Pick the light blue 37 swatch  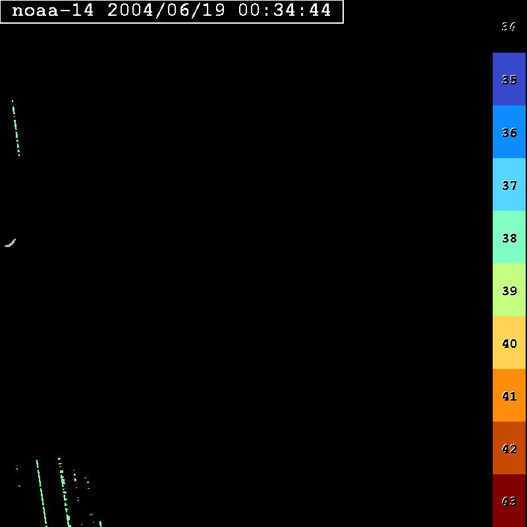509,184
